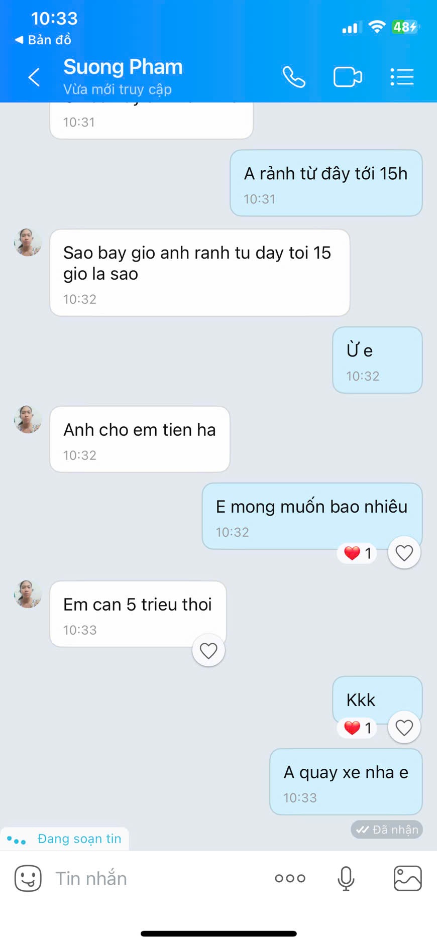Tap the microphone to record voice message

(346, 878)
